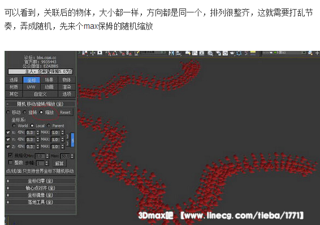The width and height of the screenshot is (320, 225).
Task: Click the Align tool icon
Action: point(178,53)
